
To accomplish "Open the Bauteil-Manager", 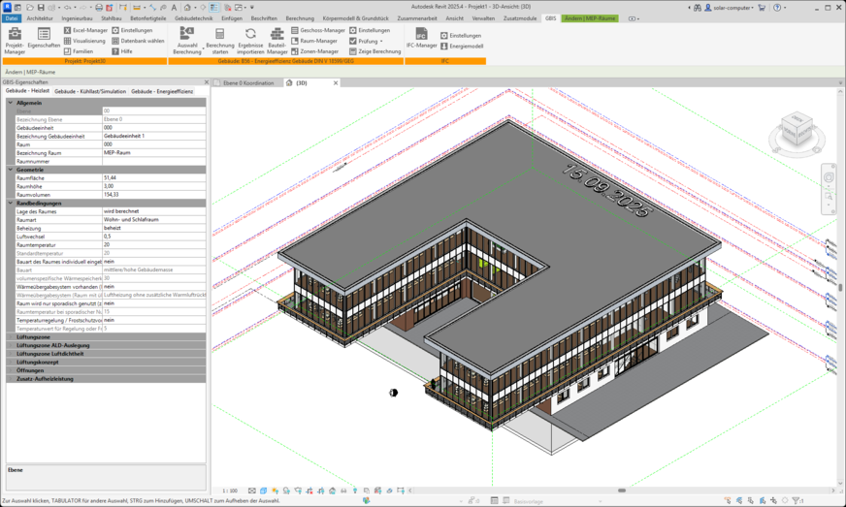I will point(277,41).
